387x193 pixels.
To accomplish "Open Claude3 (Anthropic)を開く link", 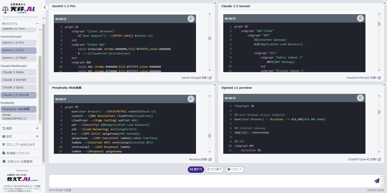I will pos(363,78).
